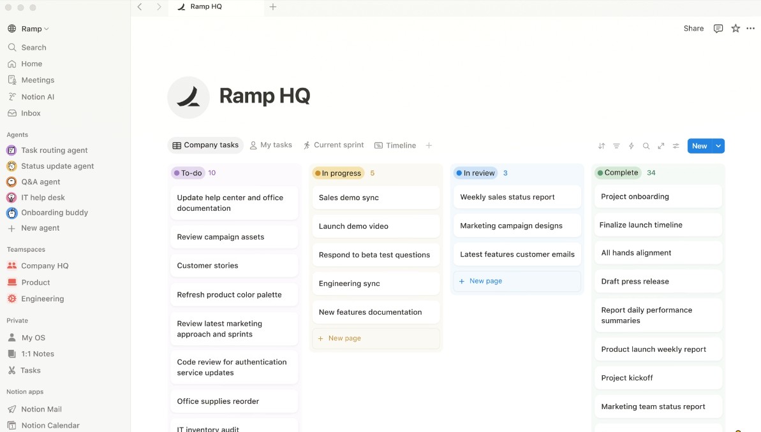The height and width of the screenshot is (432, 761).
Task: Open the Office supplies reorder card
Action: [x=234, y=401]
